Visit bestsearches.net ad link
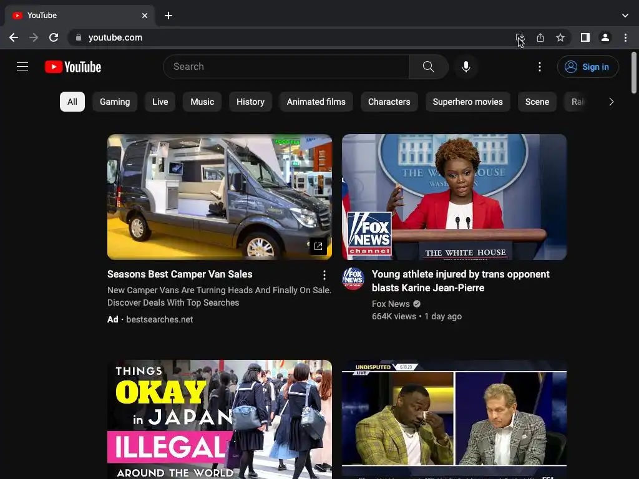Image resolution: width=639 pixels, height=479 pixels. tap(159, 319)
